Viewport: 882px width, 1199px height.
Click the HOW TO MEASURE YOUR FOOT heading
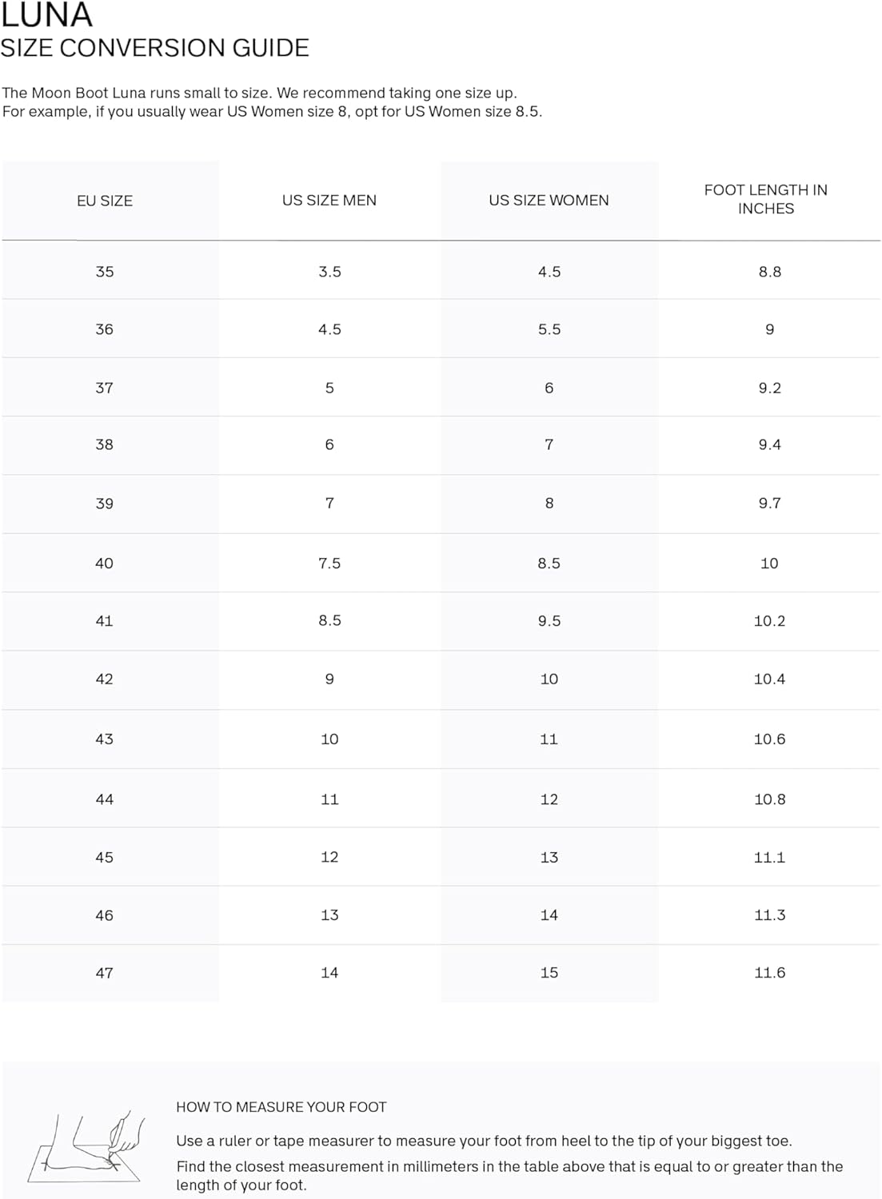pos(281,1107)
